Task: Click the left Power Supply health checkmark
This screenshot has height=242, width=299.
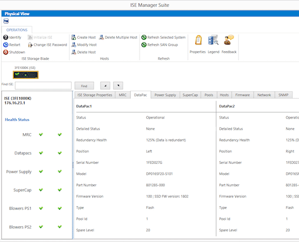Action: click(41, 172)
